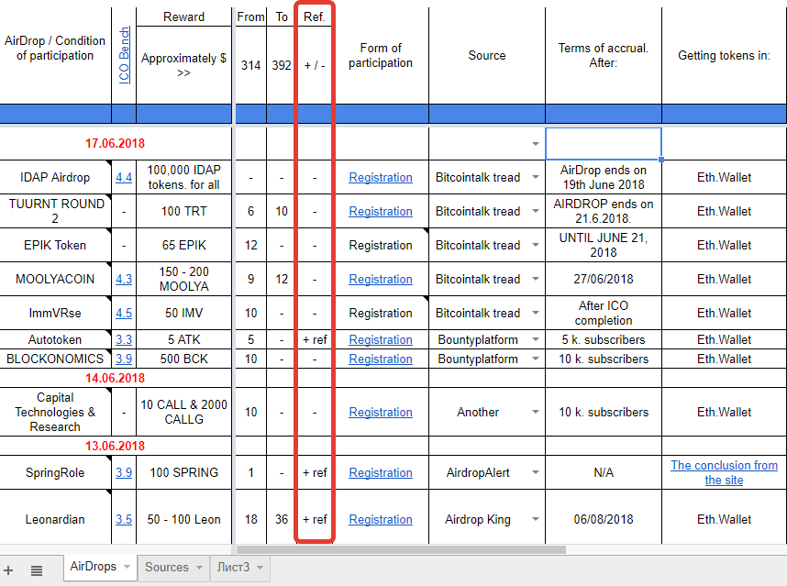Screen dimensions: 787x586
Task: Open Source dropdown for IDAP Airdrop
Action: pyautogui.click(x=536, y=177)
